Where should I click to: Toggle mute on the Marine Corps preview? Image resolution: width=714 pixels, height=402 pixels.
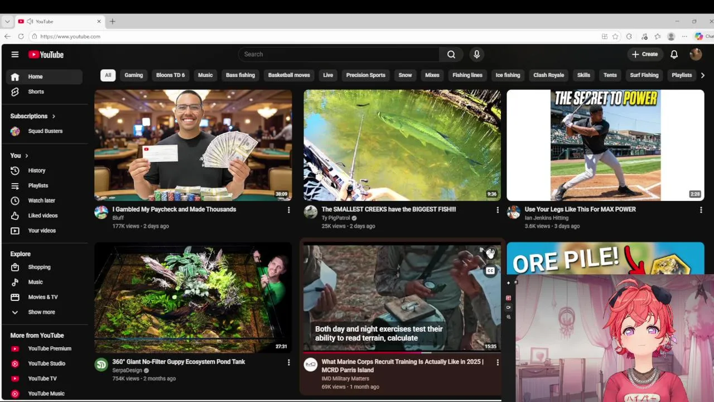coord(490,253)
